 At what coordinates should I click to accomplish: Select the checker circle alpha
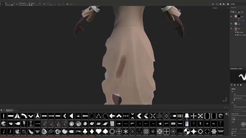[x=187, y=131]
